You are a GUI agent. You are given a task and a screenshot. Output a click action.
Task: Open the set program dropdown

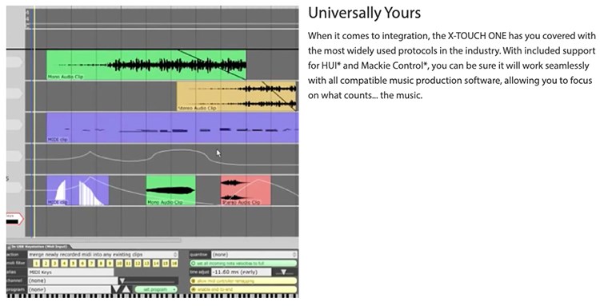[x=156, y=289]
